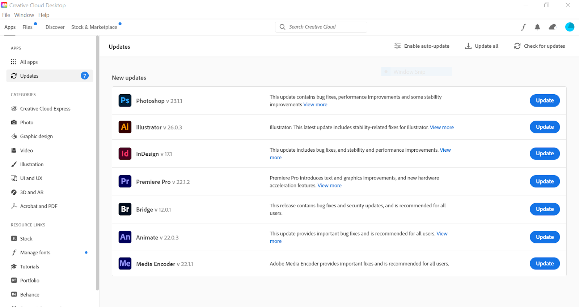Click the InDesign app icon

pyautogui.click(x=125, y=153)
